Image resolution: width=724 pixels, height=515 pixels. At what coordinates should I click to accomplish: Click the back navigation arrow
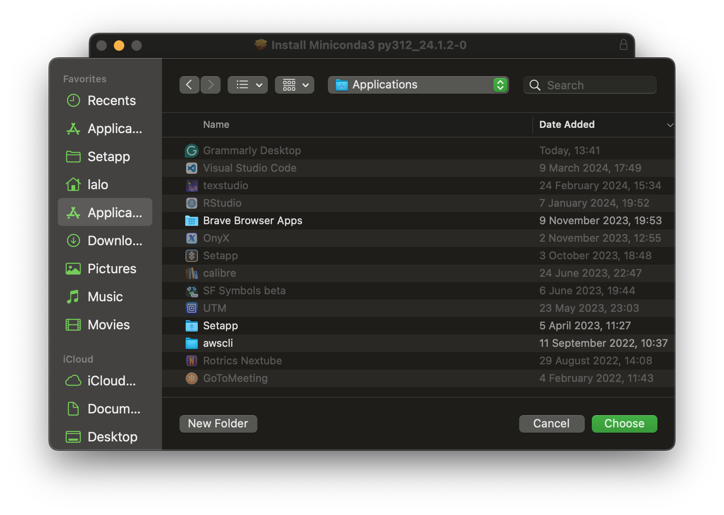click(x=189, y=85)
